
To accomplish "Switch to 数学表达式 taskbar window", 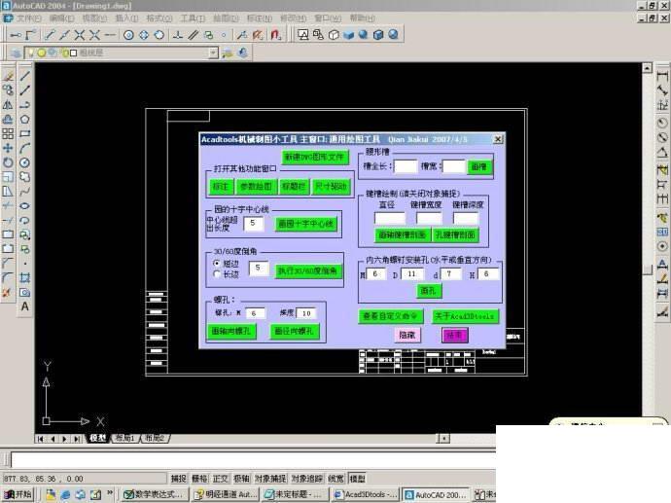I will coord(154,494).
